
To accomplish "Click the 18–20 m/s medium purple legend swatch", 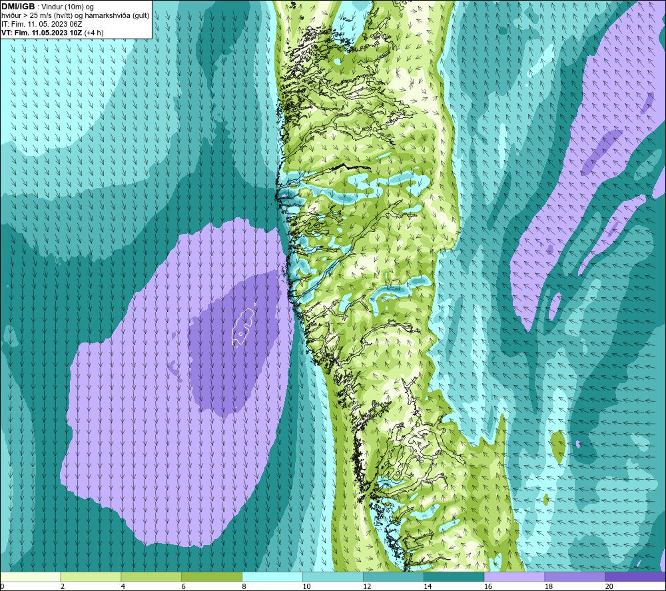I will pyautogui.click(x=575, y=576).
